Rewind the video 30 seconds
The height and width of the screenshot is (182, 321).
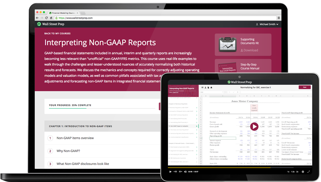tap(175, 172)
